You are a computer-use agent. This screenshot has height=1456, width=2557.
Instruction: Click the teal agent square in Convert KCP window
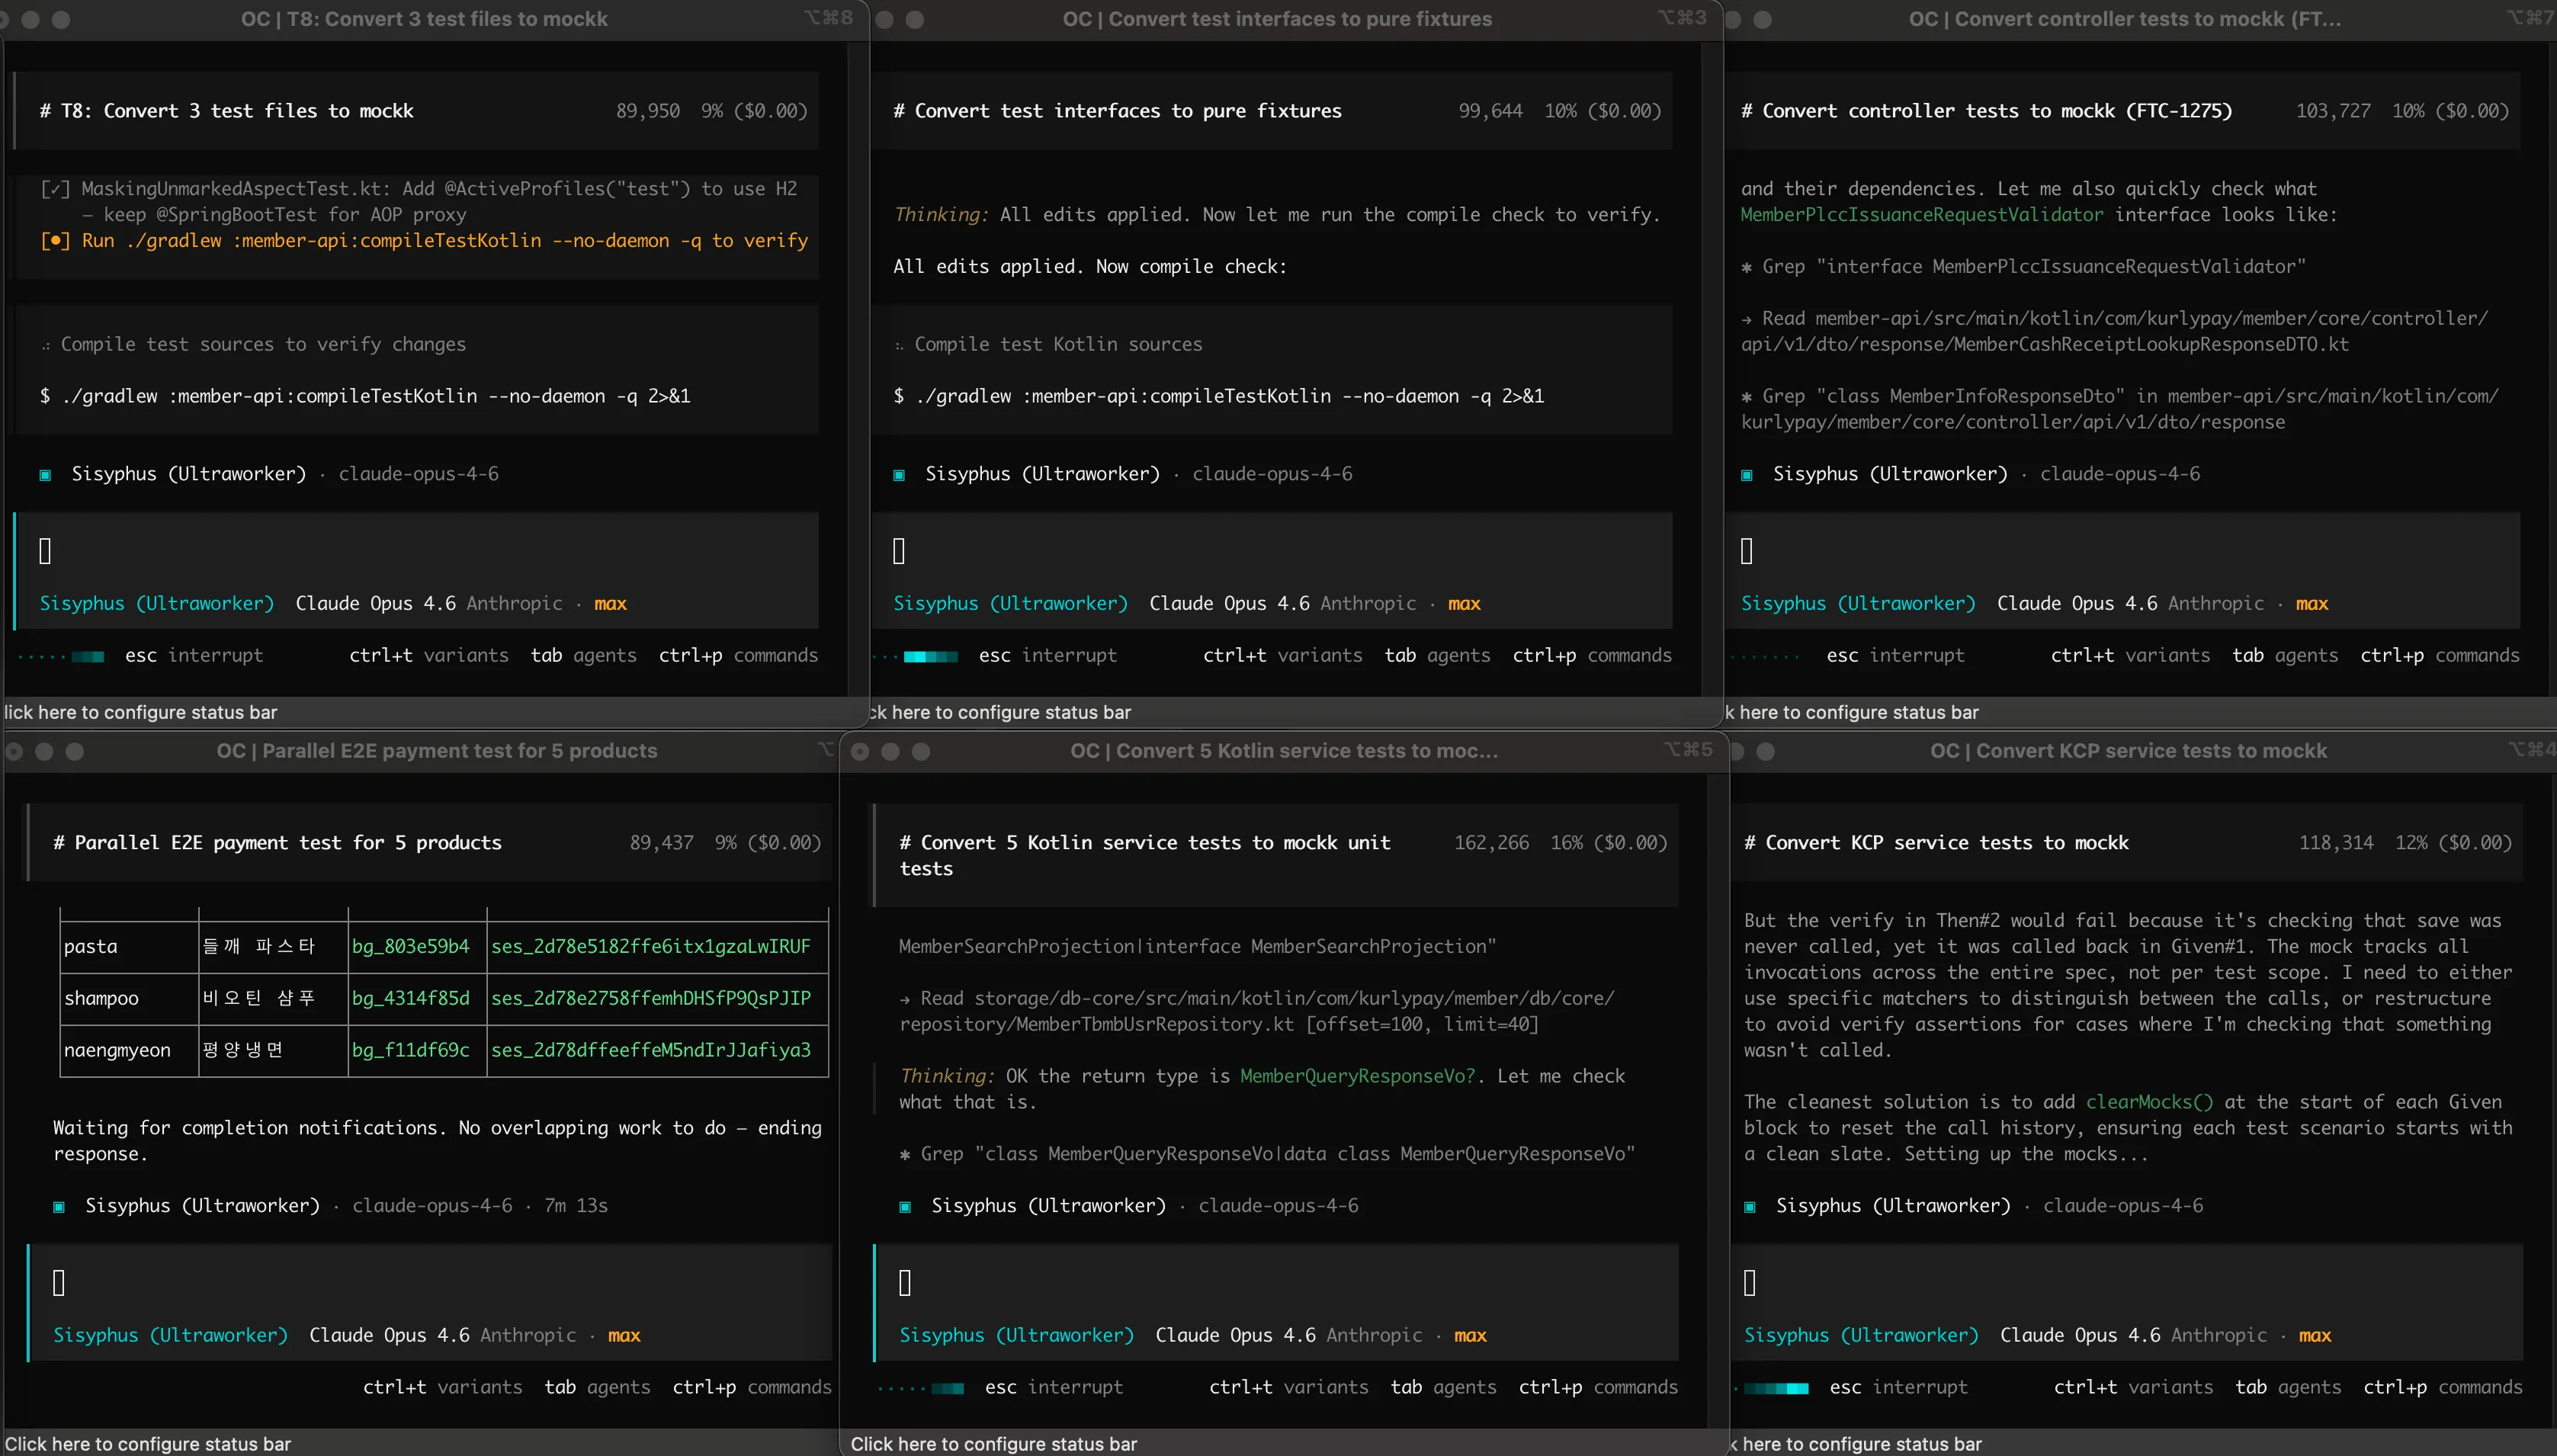click(x=1750, y=1207)
